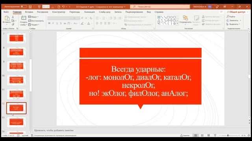Open the Файл menu

[x=6, y=12]
